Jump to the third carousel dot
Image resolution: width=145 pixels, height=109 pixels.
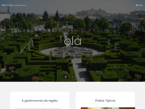click(73, 77)
